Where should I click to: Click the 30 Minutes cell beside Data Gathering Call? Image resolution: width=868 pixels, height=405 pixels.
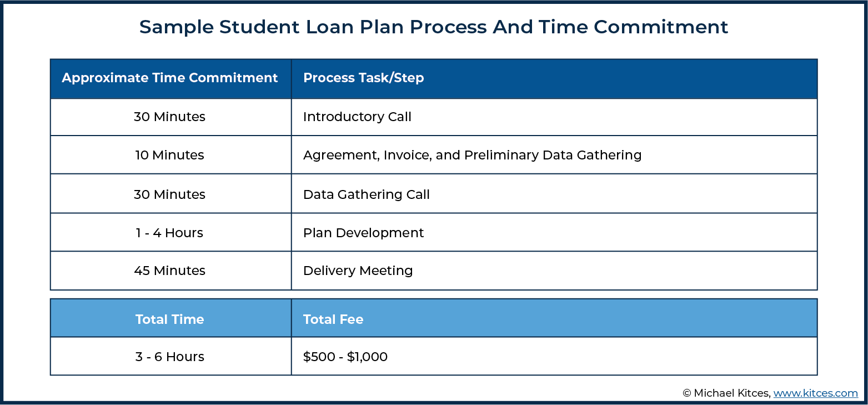(x=170, y=194)
